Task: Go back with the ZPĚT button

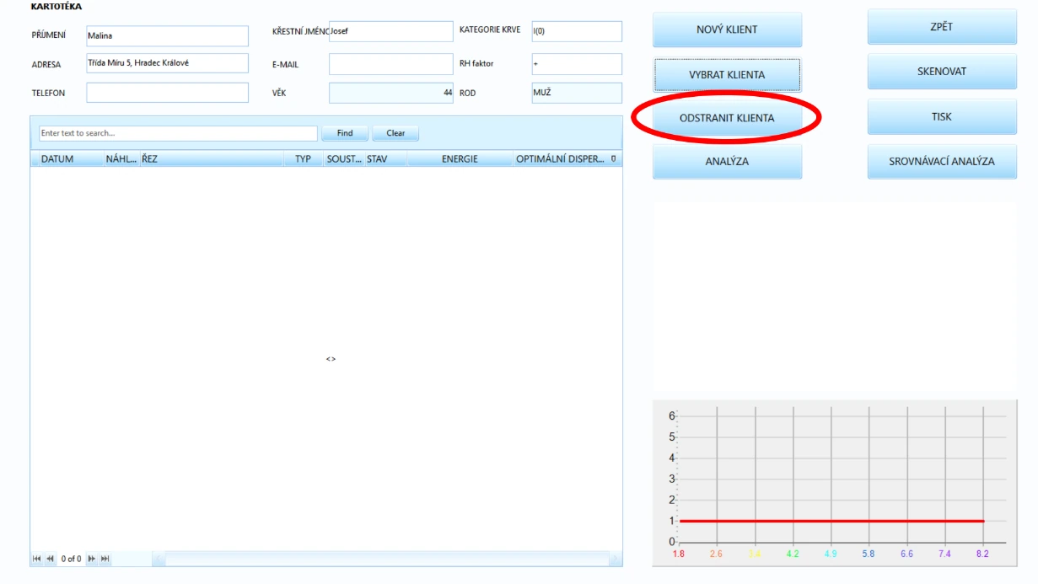Action: click(942, 27)
